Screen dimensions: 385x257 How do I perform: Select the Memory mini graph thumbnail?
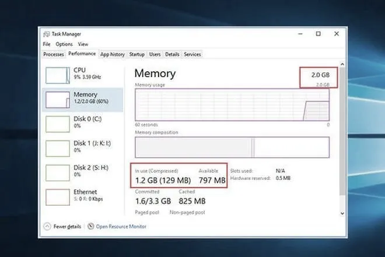pyautogui.click(x=58, y=100)
